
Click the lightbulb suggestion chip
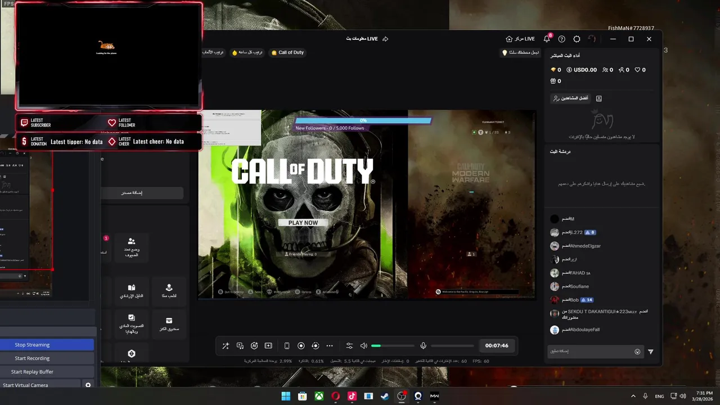tap(520, 52)
